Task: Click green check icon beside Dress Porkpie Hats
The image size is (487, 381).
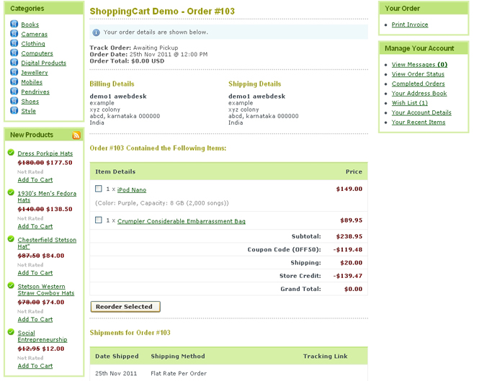Action: 11,153
